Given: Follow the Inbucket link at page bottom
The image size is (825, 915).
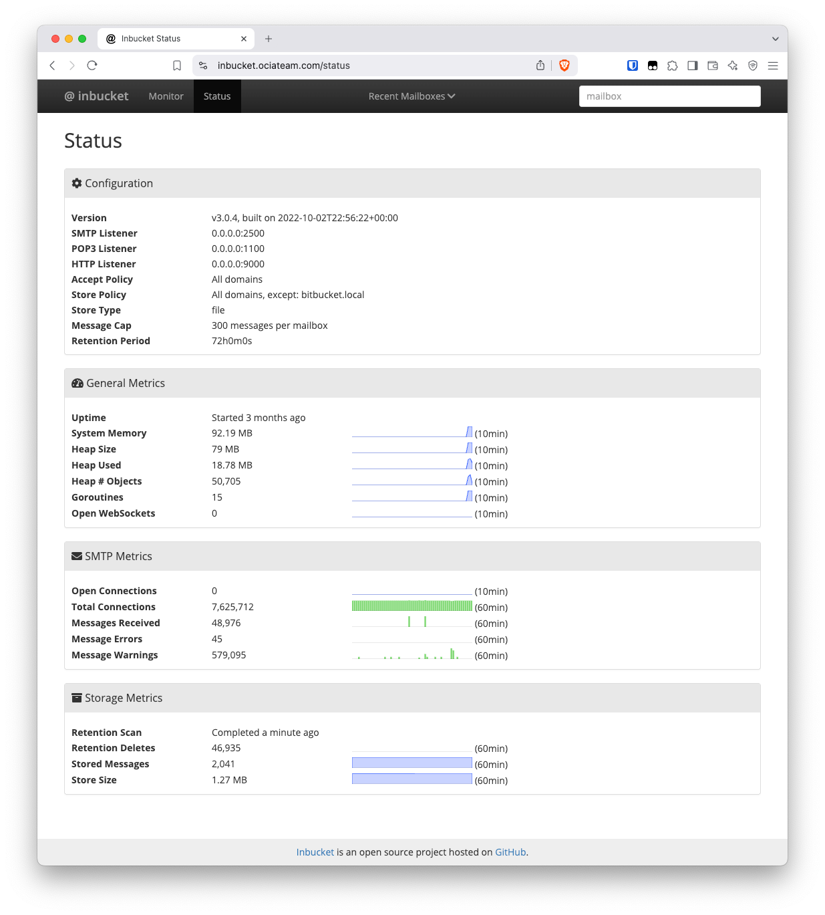Looking at the screenshot, I should 315,852.
